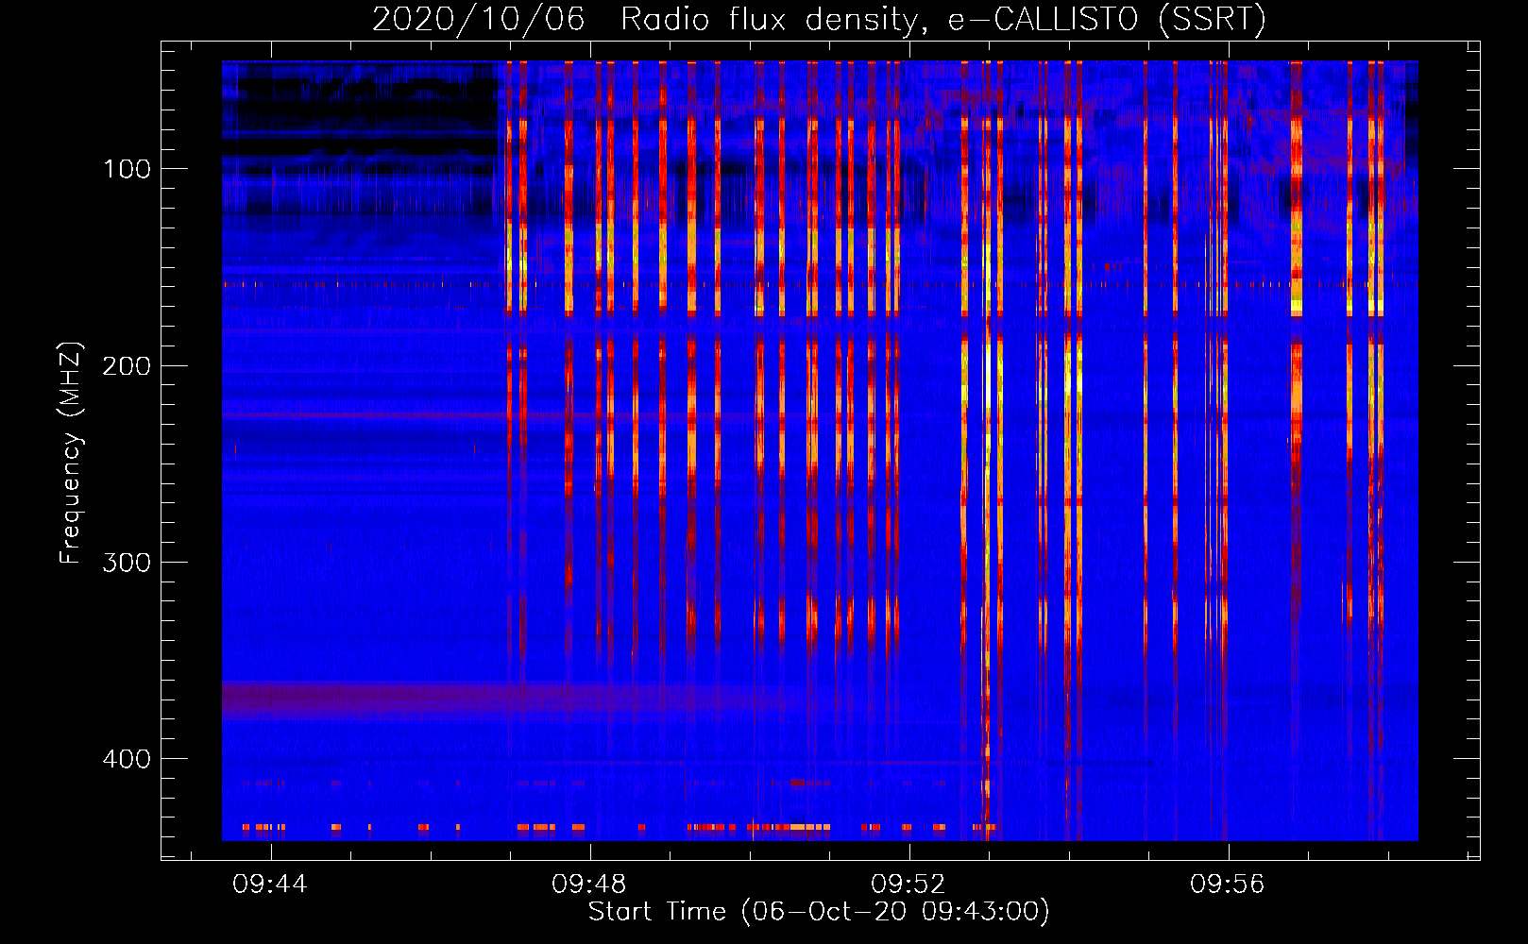1528x944 pixels.
Task: Click the "09:52" time tick label
Action: (908, 885)
